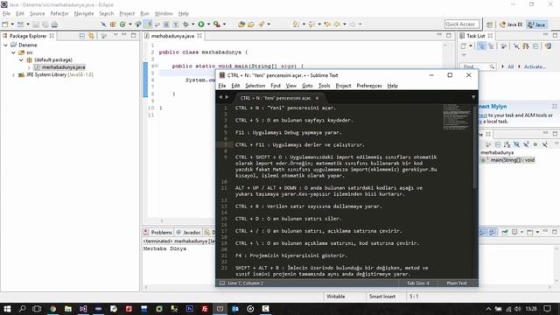Click the Sublime Text vertical scrollbar

coord(475,147)
